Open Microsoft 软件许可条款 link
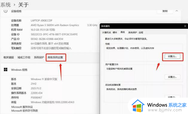188x114 pixels. tap(25, 111)
